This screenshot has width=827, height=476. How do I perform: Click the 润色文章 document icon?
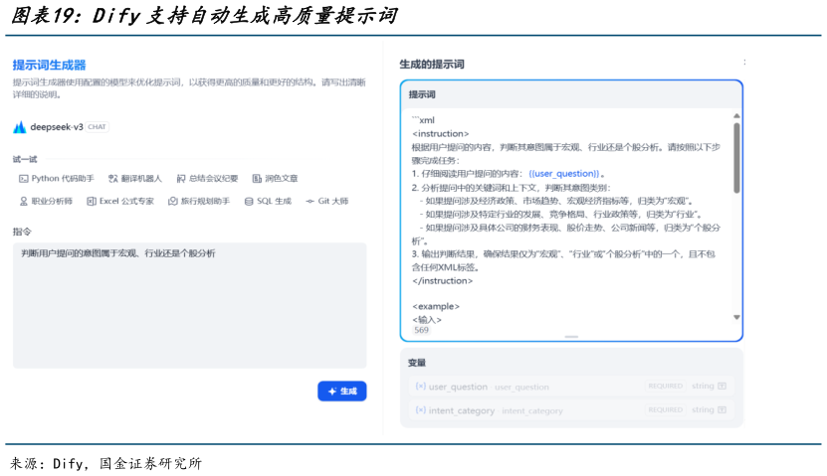(257, 179)
